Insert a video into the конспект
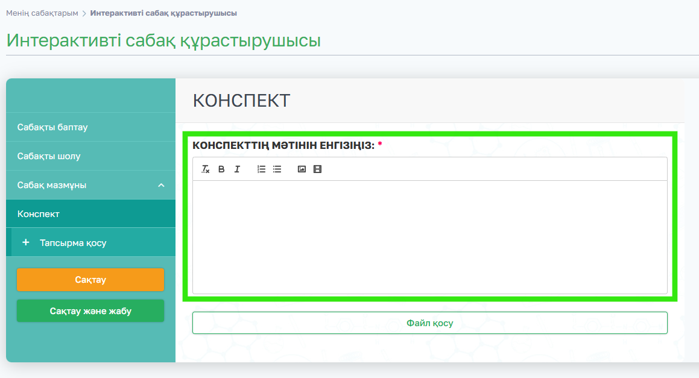Image resolution: width=699 pixels, height=378 pixels. (317, 169)
